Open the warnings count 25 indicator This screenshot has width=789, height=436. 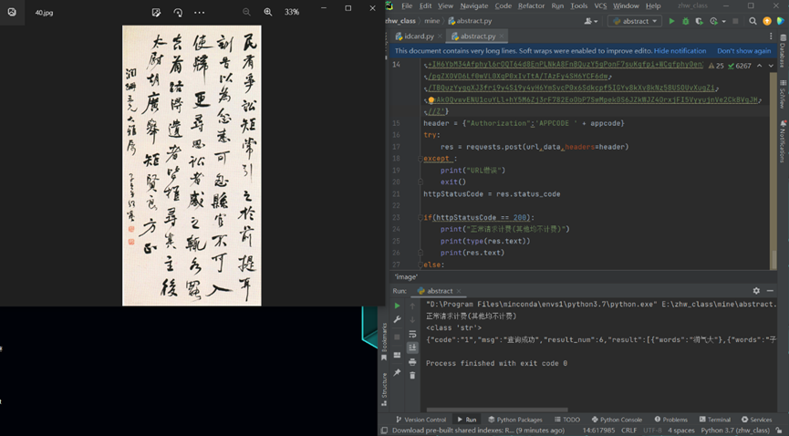[715, 66]
